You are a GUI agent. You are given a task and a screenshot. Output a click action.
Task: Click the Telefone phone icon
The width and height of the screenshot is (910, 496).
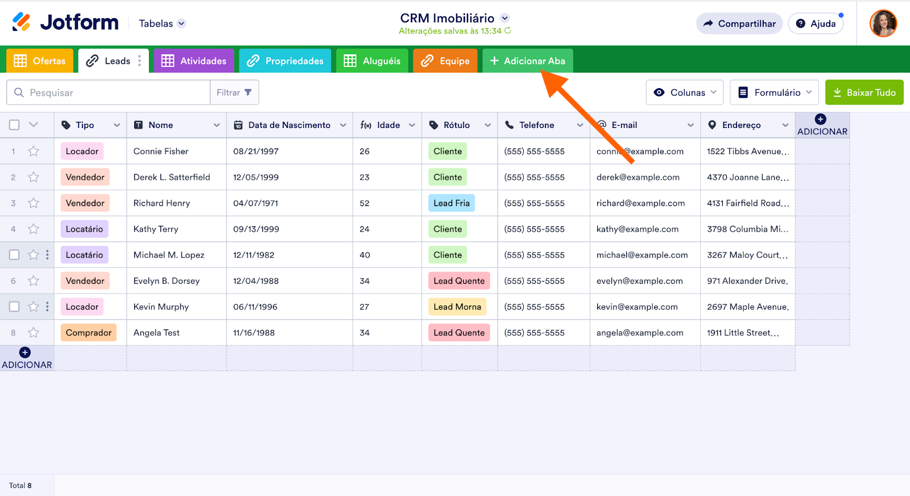point(509,125)
